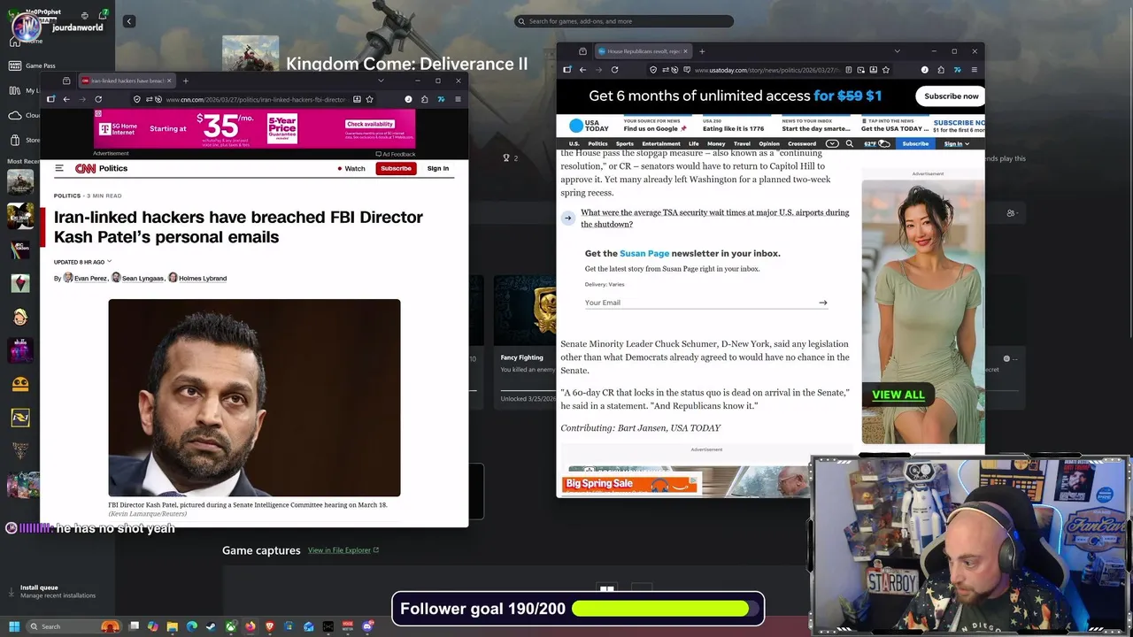Click Windows Start button
The image size is (1133, 637).
(x=14, y=626)
